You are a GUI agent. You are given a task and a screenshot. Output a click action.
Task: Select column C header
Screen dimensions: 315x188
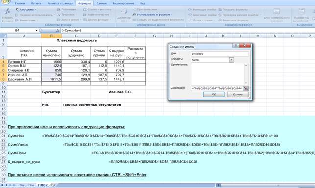(x=76, y=36)
